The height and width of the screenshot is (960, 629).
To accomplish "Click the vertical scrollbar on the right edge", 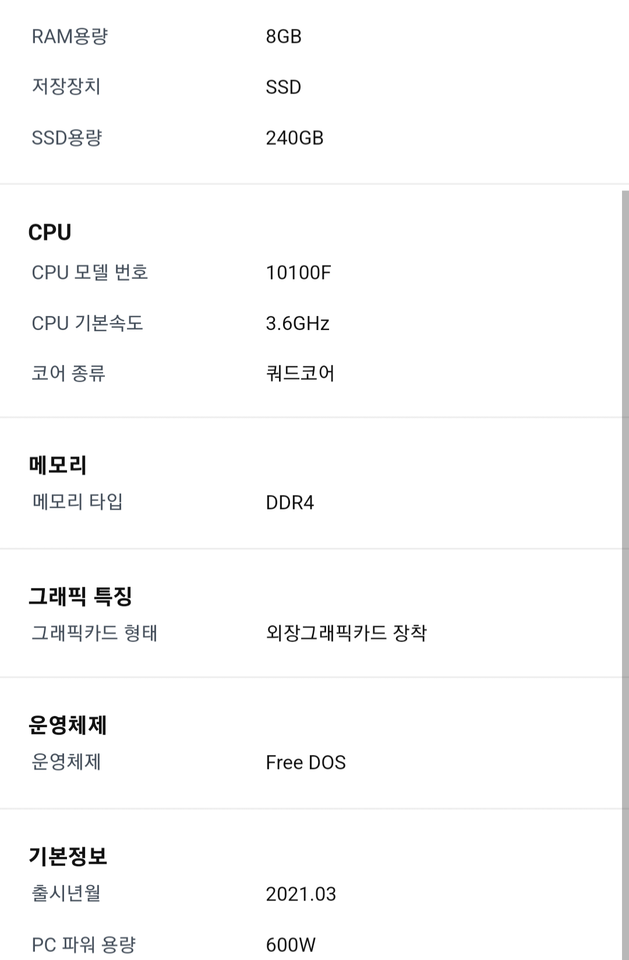I will [625, 575].
